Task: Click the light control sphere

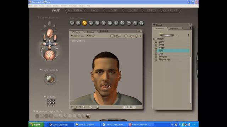Action: coord(50,79)
